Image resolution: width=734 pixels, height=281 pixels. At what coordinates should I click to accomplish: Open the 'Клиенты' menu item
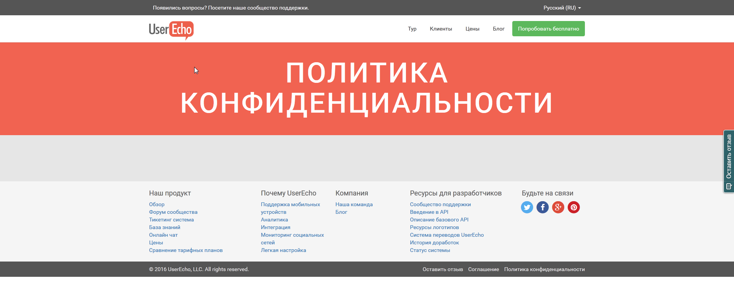click(441, 29)
